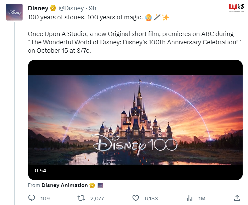Open the reply speech bubble icon
248x205 pixels.
coord(32,198)
